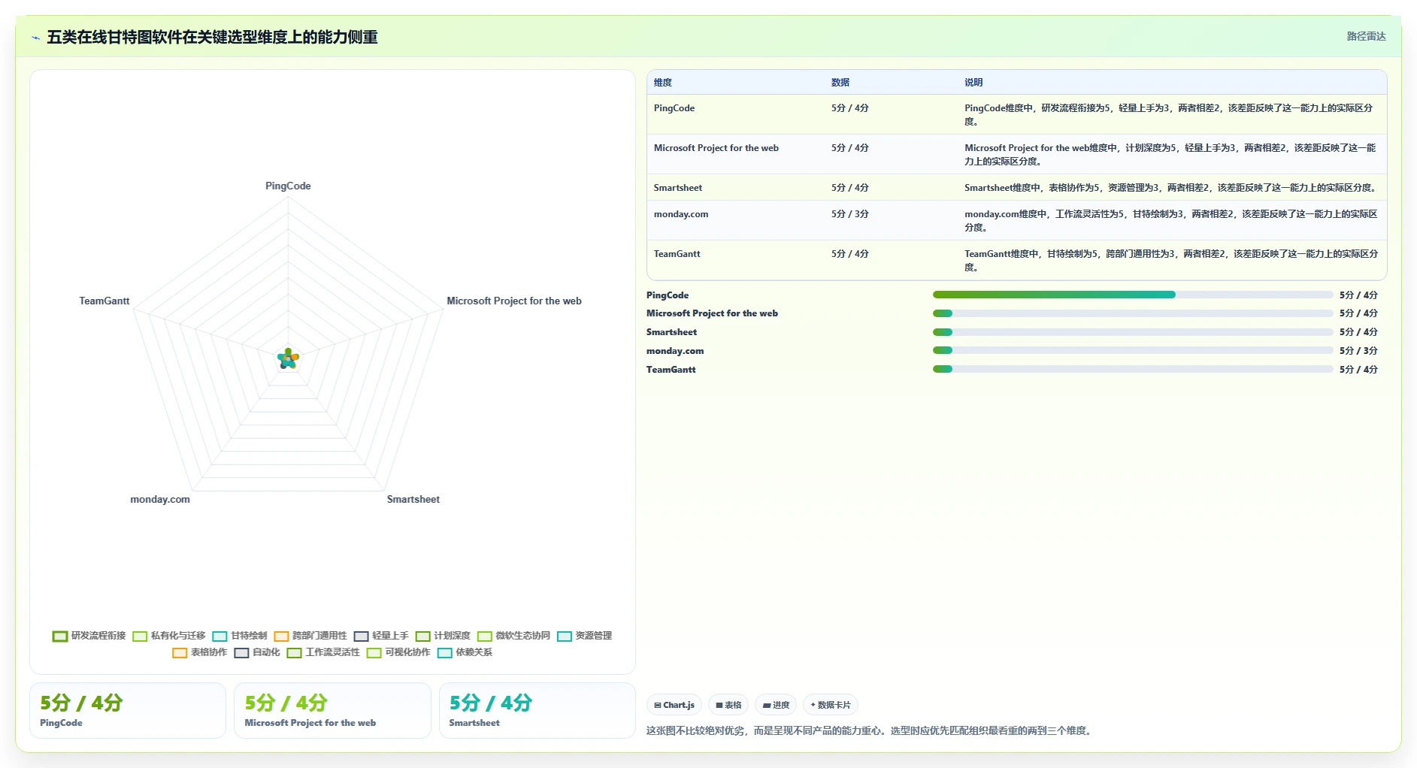Click the TeamGantt radar axis label
This screenshot has height=768, width=1417.
tap(104, 301)
